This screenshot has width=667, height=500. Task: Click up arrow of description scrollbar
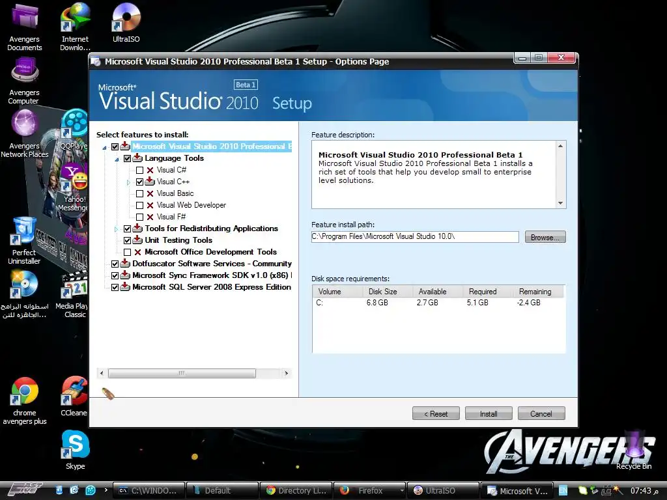tap(560, 146)
